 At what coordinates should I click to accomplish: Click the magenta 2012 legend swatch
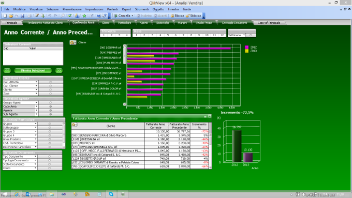tap(247, 48)
